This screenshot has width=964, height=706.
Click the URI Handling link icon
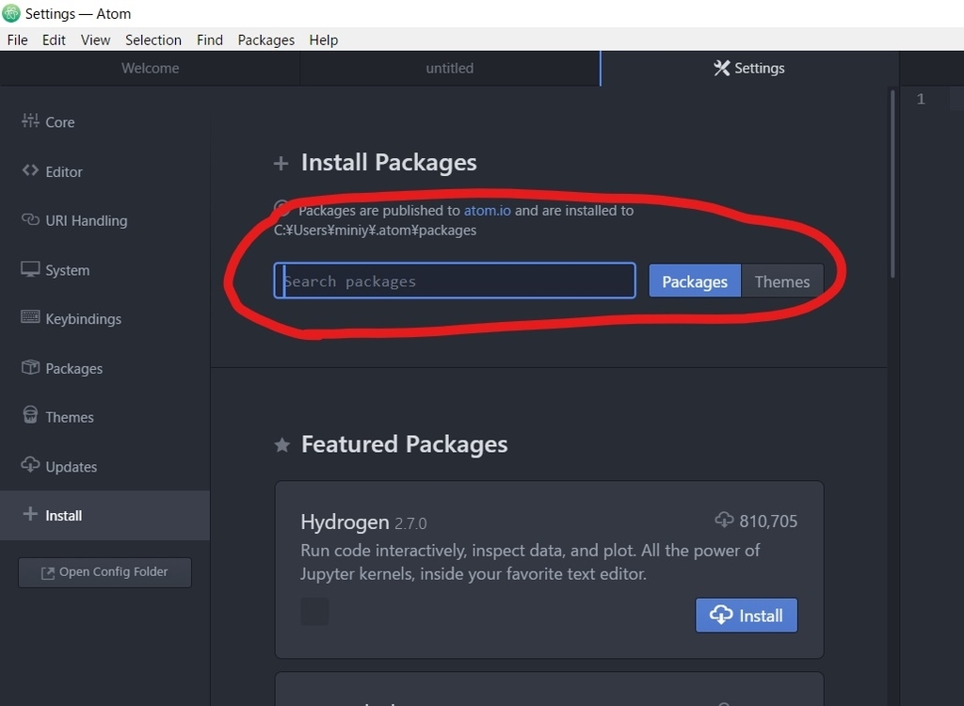30,220
